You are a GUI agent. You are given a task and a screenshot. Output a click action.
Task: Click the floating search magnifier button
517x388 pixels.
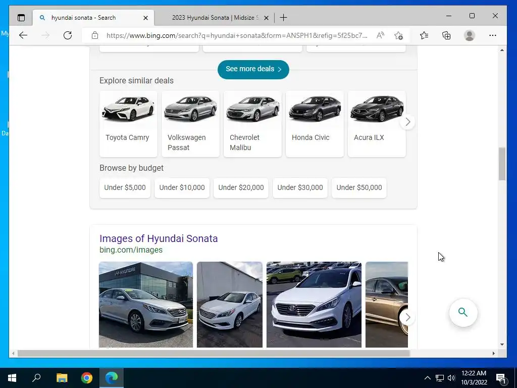(463, 312)
